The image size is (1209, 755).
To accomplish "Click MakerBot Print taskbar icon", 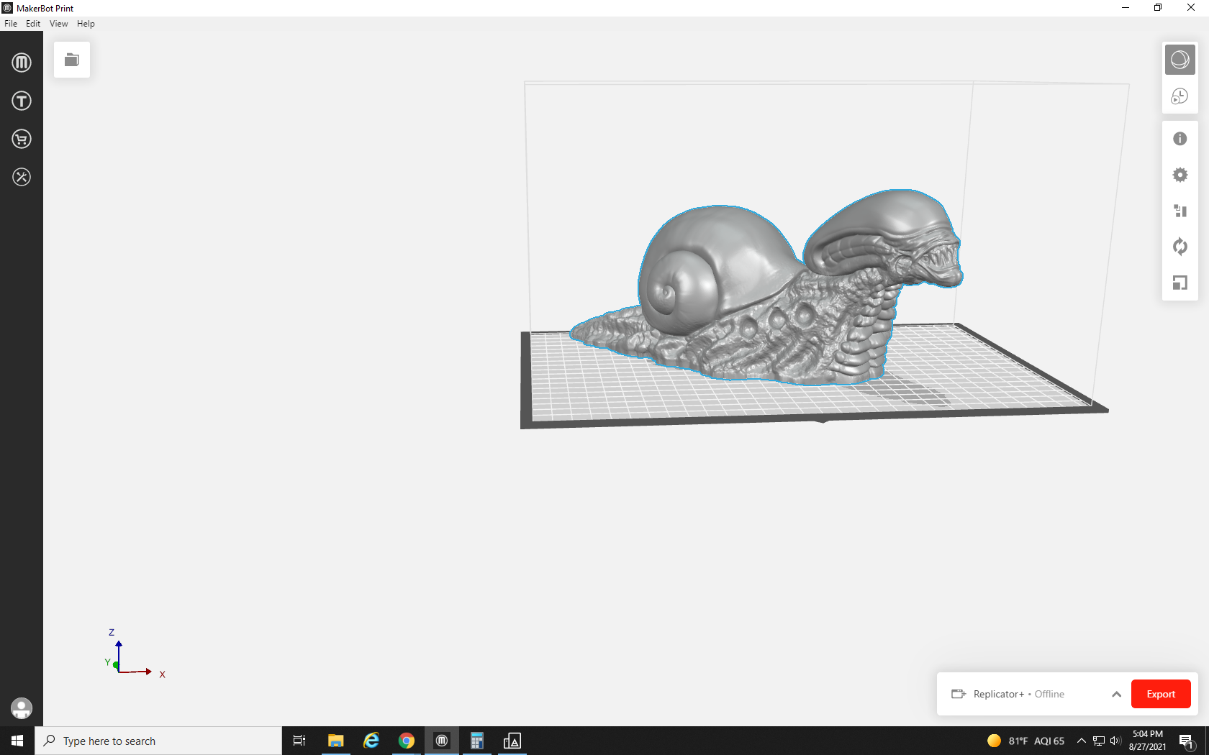I will [x=442, y=741].
